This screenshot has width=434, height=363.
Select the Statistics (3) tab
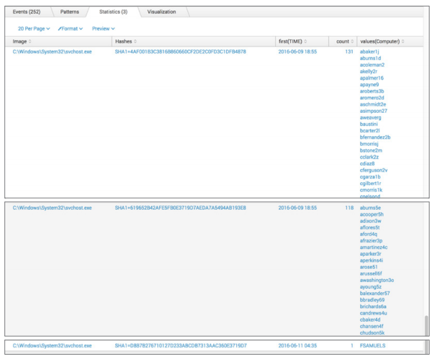[x=113, y=12]
